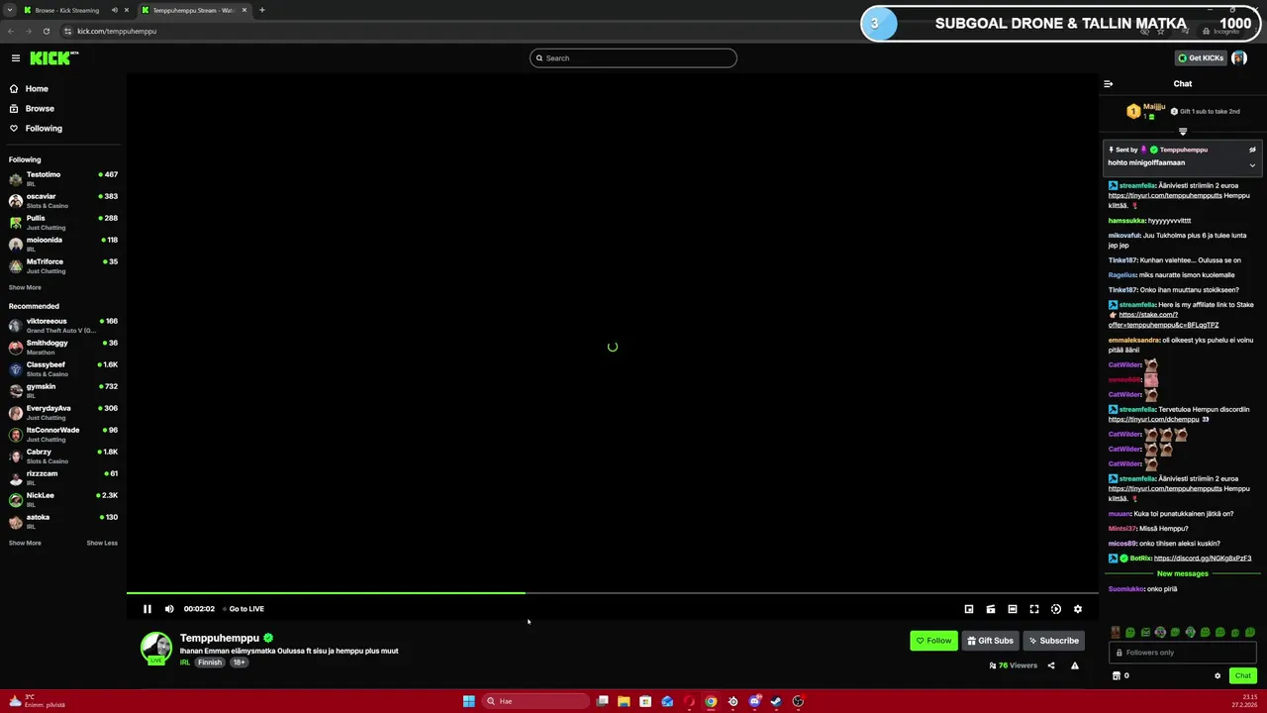Open the stake.com affiliate link
The image size is (1267, 713).
[x=1164, y=320]
